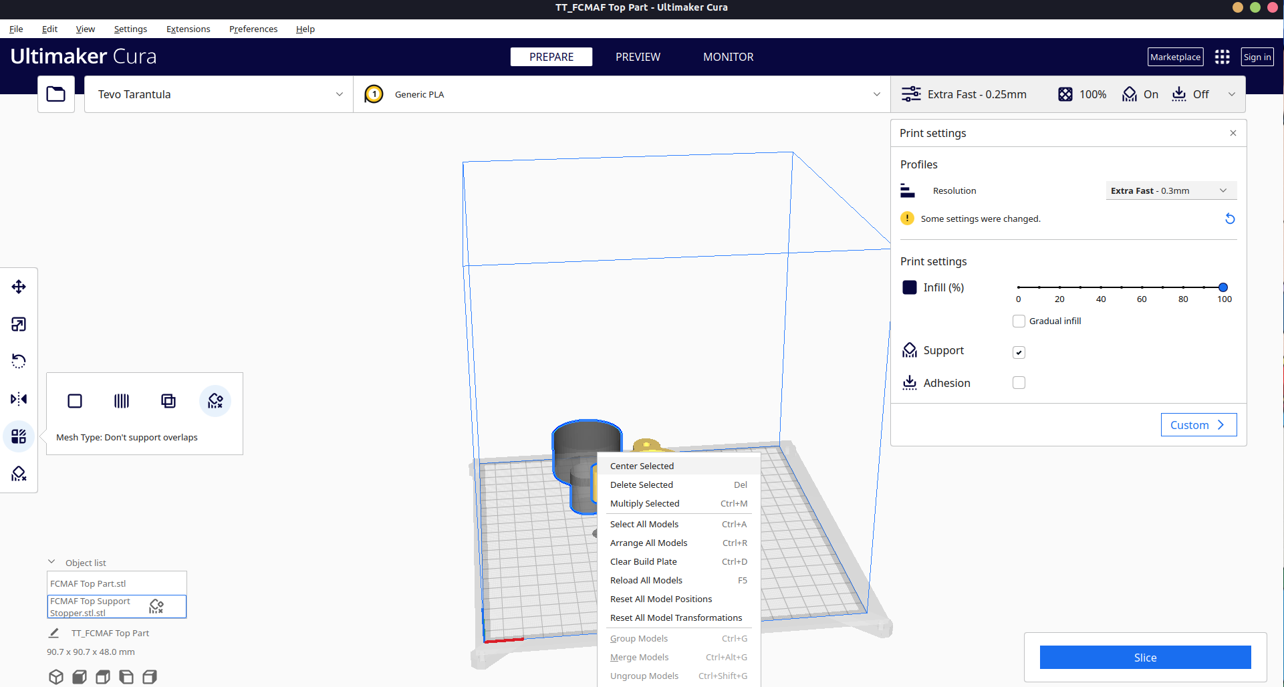This screenshot has height=687, width=1284.
Task: Open the Extra Fast 0.3mm resolution dropdown
Action: pos(1171,190)
